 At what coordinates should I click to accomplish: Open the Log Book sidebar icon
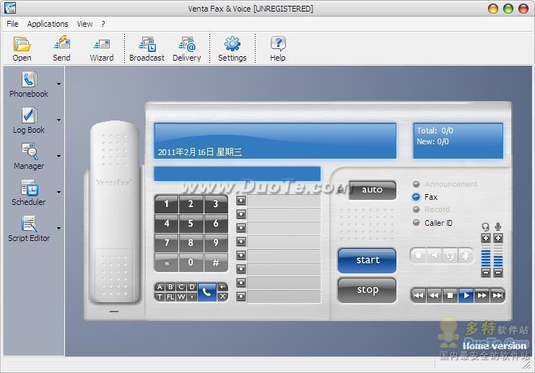(x=29, y=120)
